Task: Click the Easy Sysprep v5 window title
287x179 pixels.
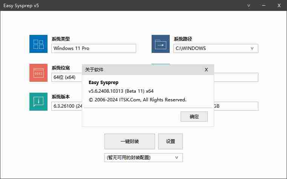Action: tap(21, 6)
